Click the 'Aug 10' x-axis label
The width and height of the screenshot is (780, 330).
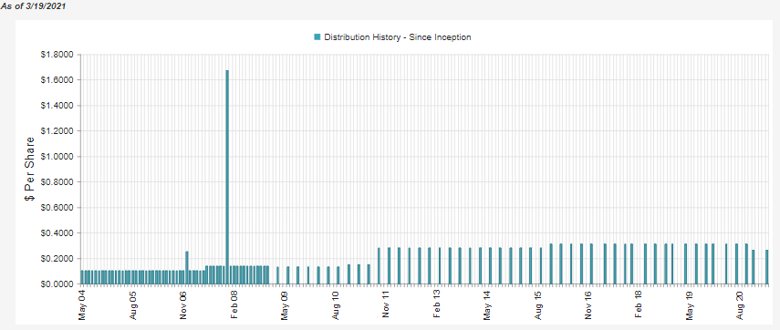336,304
